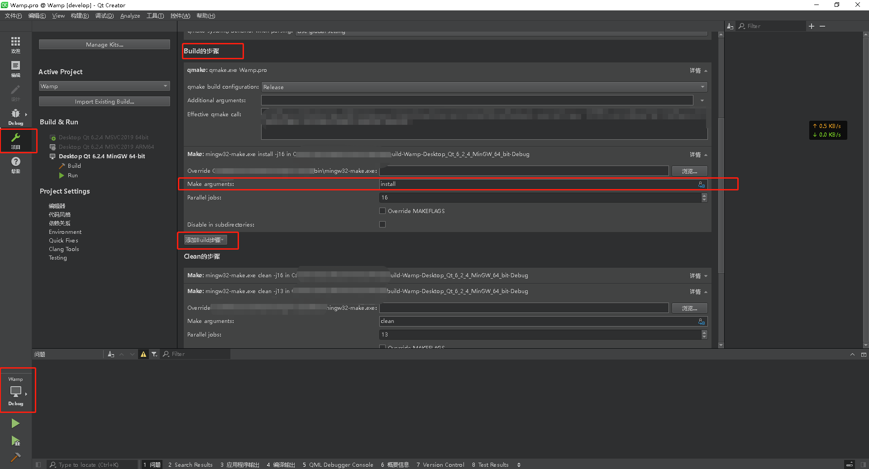Screen dimensions: 869x469
Task: Click 浏览... button for Build make override
Action: [689, 171]
